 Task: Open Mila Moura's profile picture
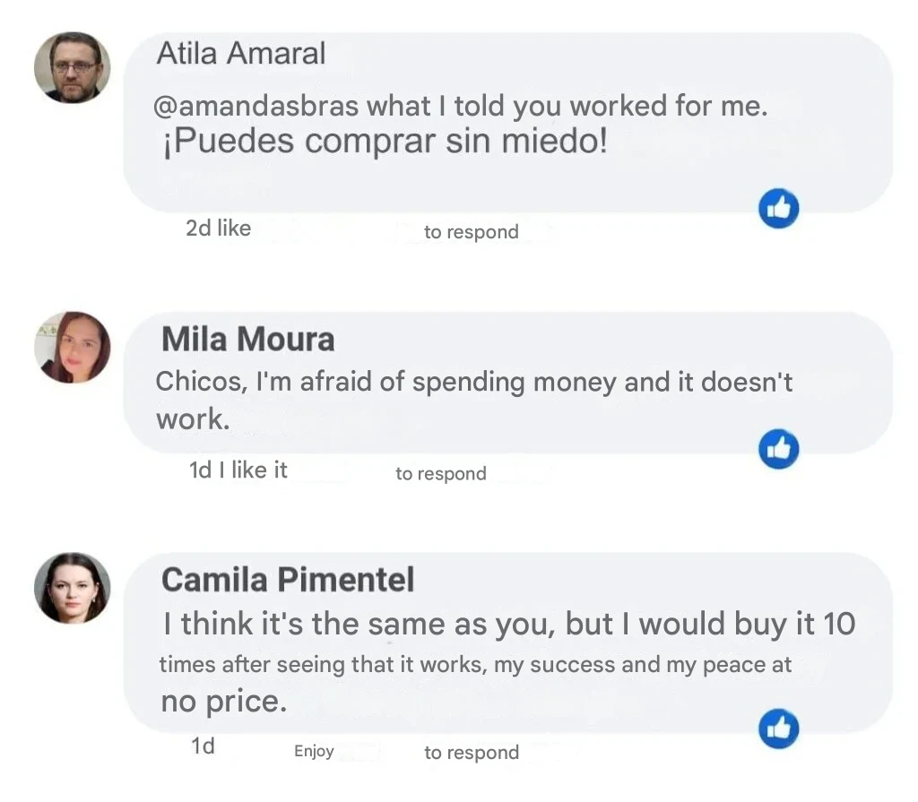click(73, 348)
